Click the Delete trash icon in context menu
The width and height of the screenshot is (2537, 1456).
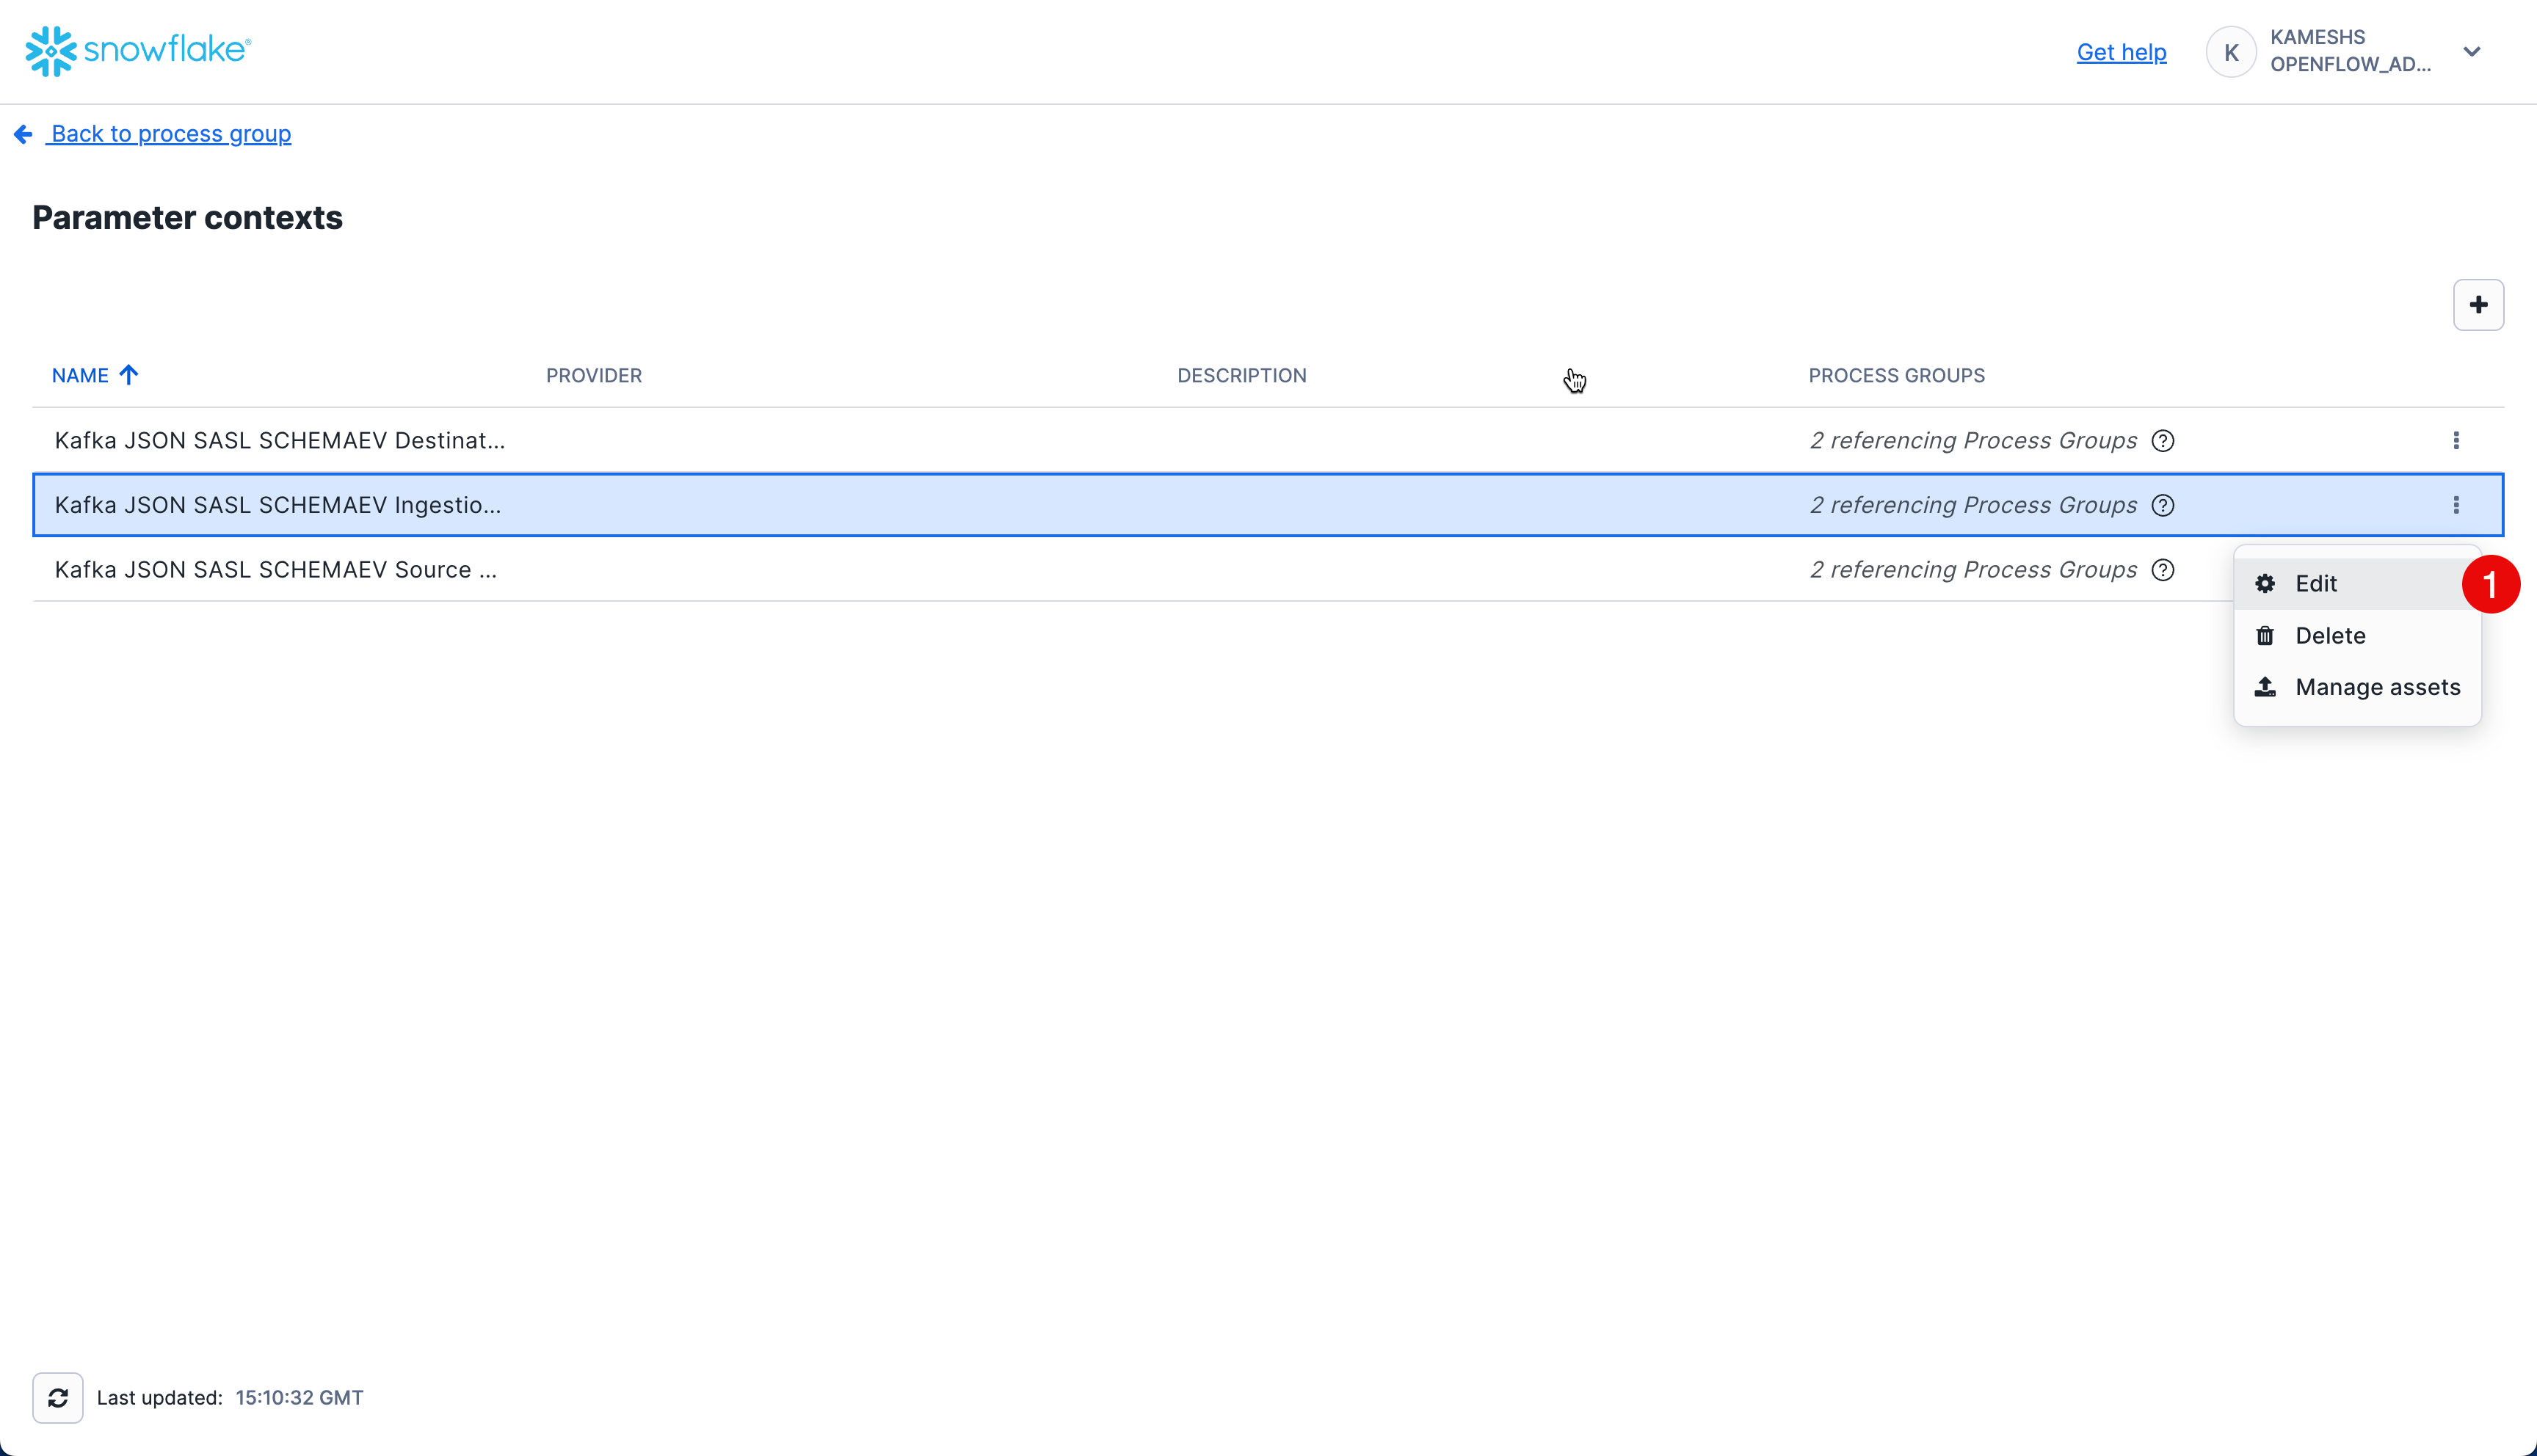(2265, 635)
